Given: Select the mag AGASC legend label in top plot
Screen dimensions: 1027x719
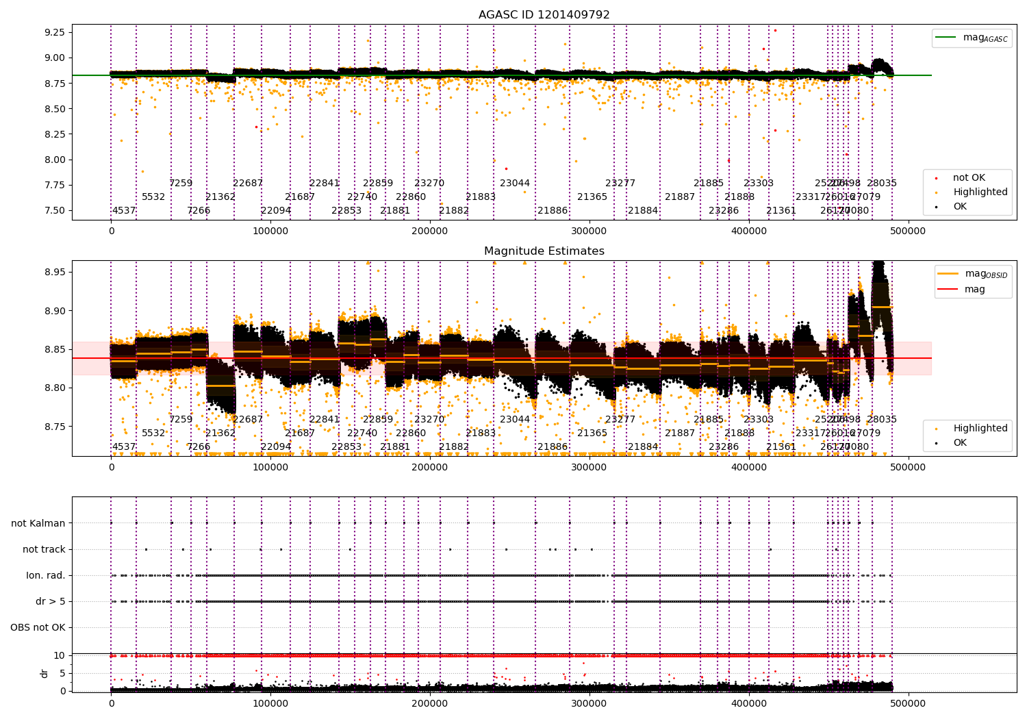Looking at the screenshot, I should click(x=985, y=38).
